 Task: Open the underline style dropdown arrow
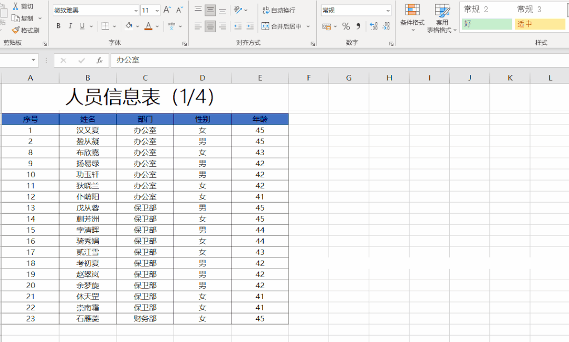[x=91, y=26]
